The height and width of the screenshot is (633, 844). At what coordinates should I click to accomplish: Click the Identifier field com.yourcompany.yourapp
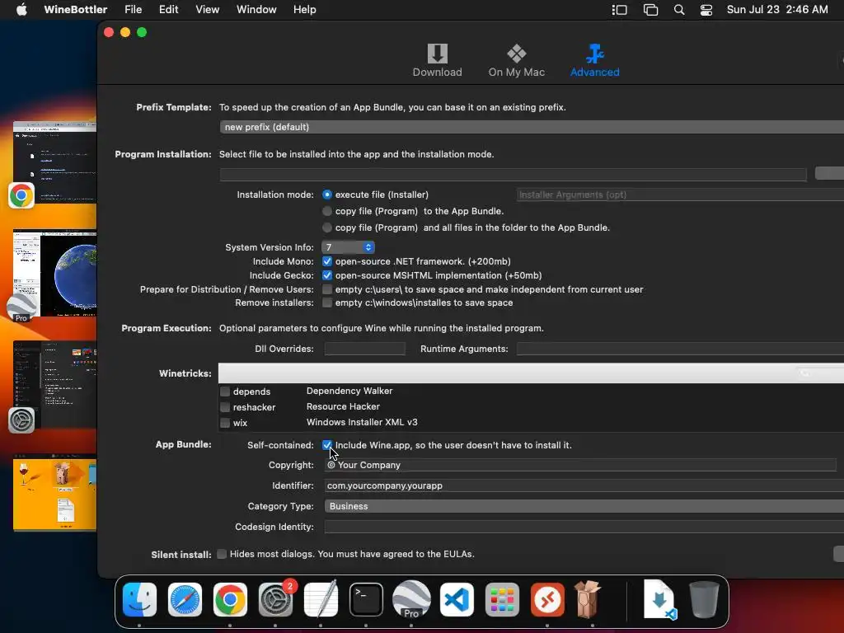(x=584, y=485)
